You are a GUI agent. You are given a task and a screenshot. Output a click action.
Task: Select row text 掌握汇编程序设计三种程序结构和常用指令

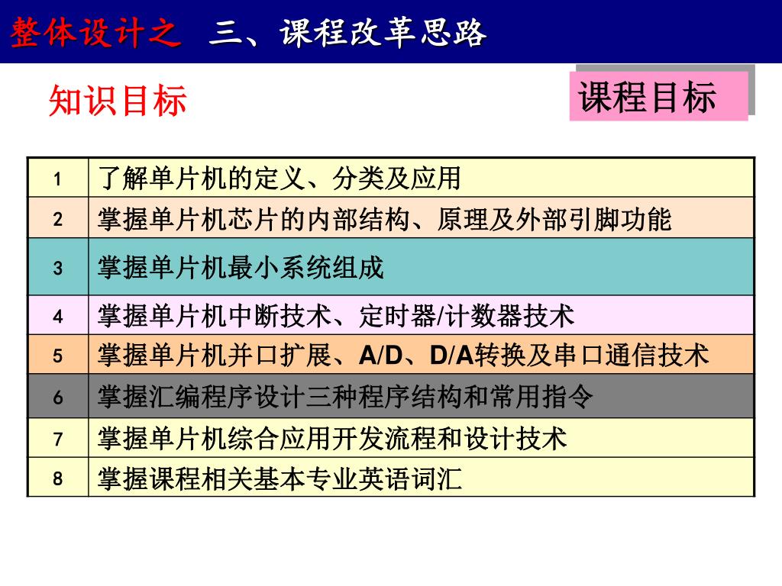345,397
